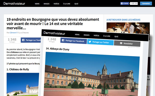Open author link Clément P.
The image size is (155, 96).
(x=14, y=33)
